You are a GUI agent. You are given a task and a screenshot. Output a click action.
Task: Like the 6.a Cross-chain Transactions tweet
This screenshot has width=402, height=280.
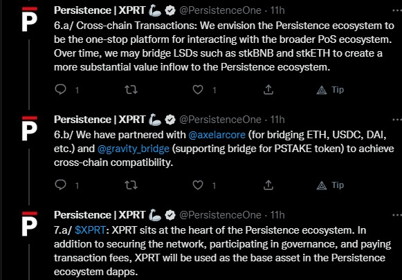tap(198, 90)
